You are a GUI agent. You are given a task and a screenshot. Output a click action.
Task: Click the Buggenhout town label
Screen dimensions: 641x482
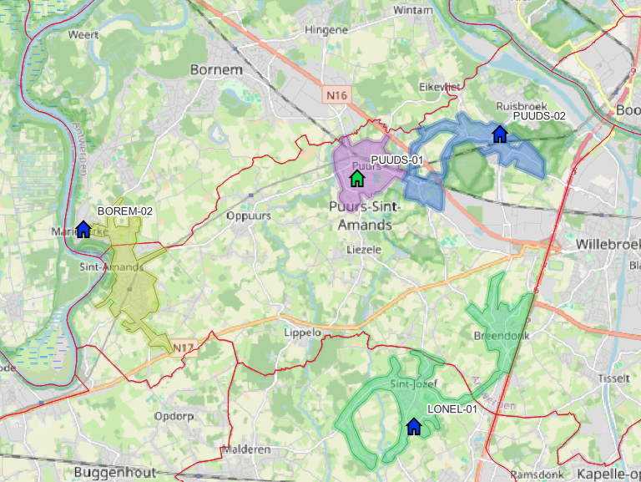pyautogui.click(x=115, y=473)
